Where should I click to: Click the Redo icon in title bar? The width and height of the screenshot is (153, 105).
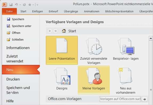24,5
